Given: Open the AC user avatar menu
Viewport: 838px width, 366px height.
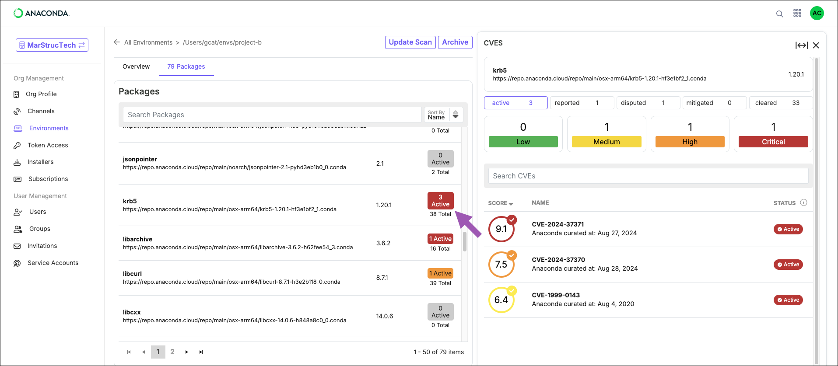Looking at the screenshot, I should [817, 13].
